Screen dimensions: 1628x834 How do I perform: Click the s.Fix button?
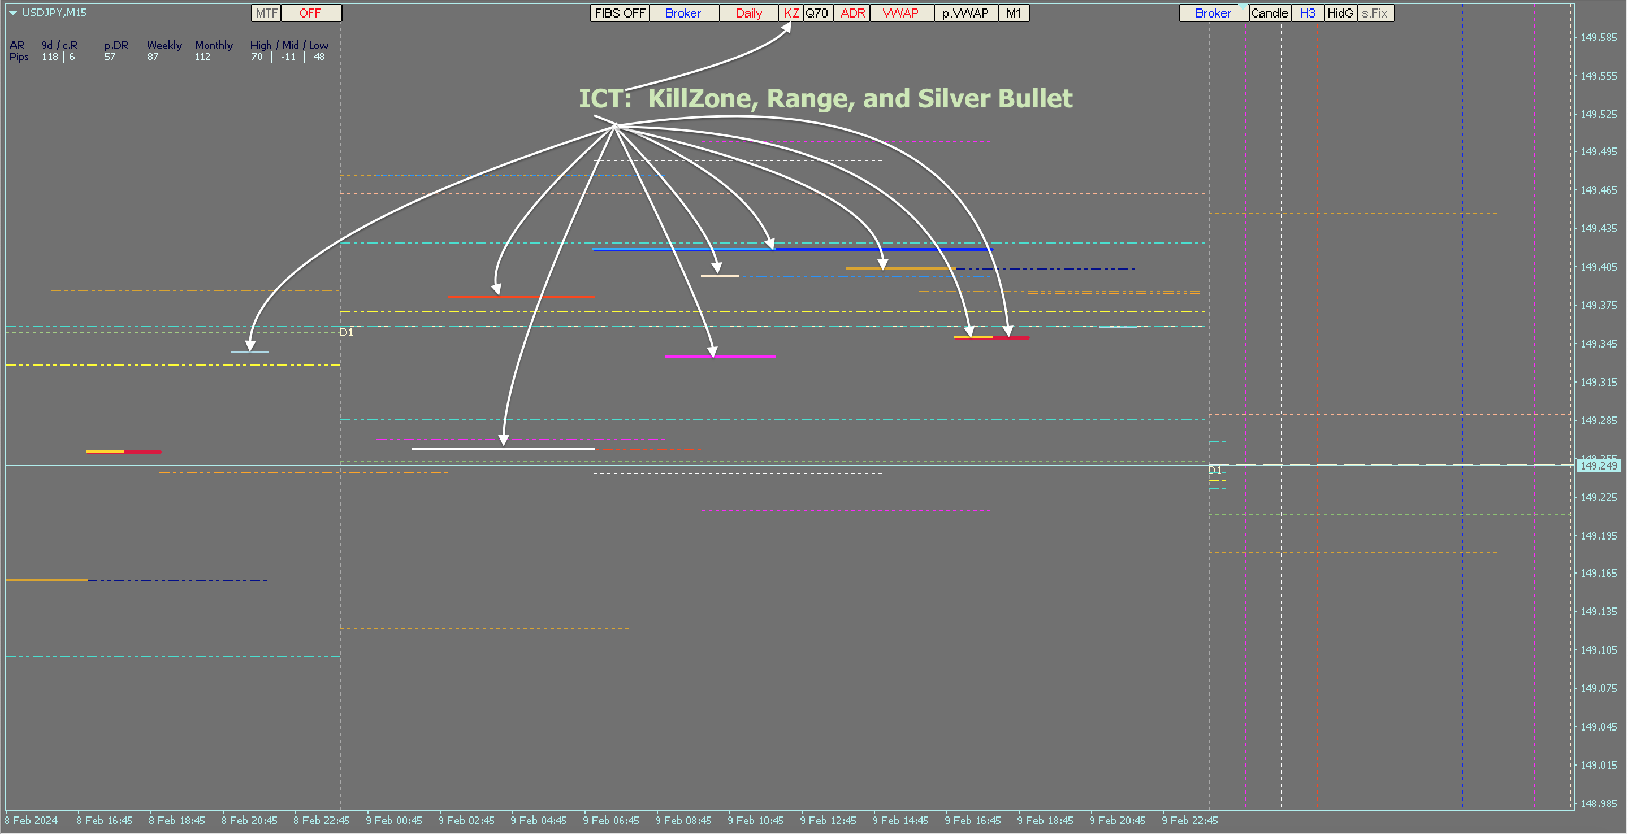1375,13
